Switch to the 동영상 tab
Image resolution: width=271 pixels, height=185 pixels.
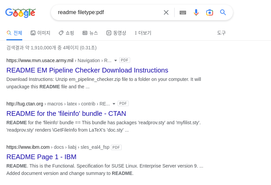(x=116, y=33)
